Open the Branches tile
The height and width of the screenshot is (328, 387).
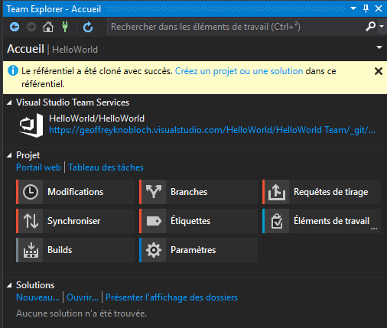click(198, 192)
